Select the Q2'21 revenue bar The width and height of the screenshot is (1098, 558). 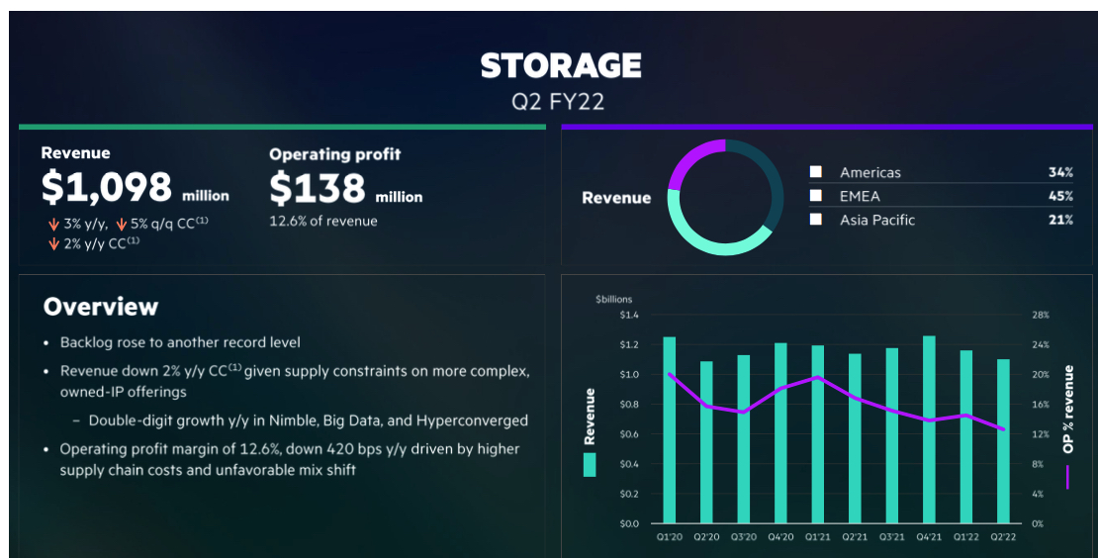coord(855,438)
